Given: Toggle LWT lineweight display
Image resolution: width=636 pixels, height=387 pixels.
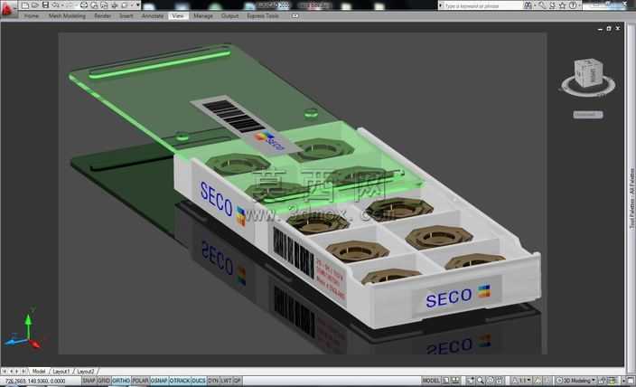Looking at the screenshot, I should [x=226, y=381].
